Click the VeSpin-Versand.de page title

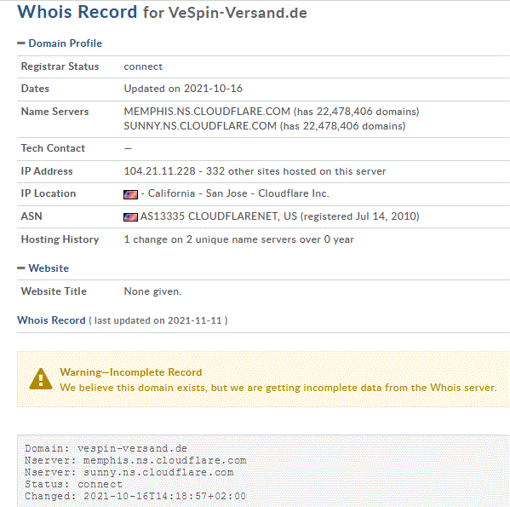[238, 13]
